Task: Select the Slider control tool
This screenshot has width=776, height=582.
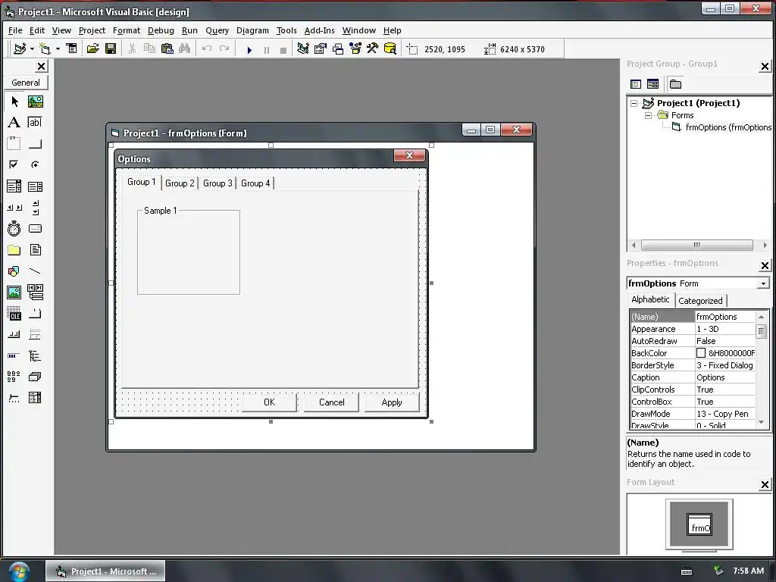Action: (x=14, y=398)
